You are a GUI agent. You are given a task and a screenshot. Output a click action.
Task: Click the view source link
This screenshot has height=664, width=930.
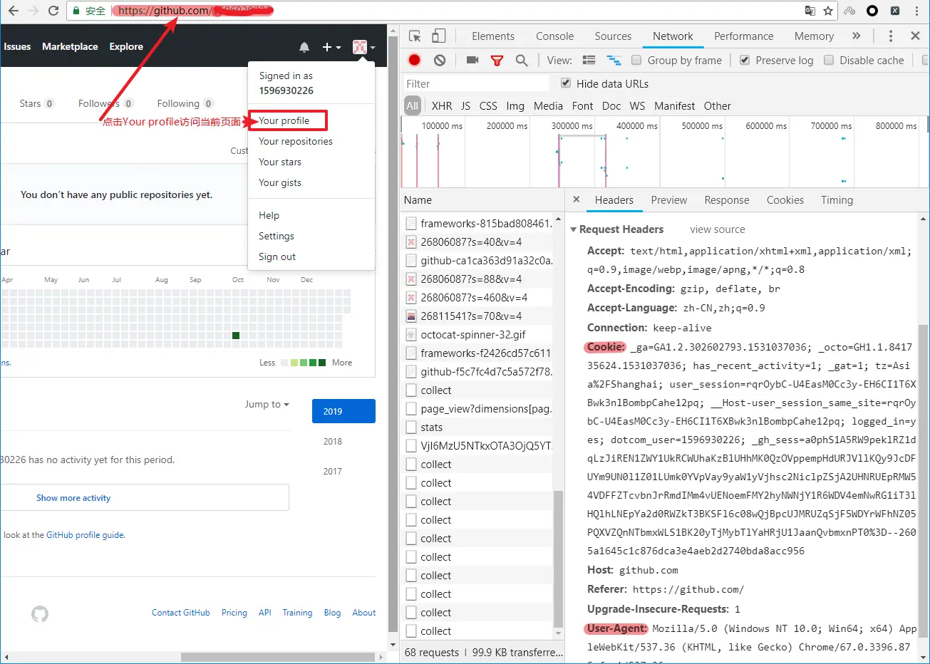point(718,229)
